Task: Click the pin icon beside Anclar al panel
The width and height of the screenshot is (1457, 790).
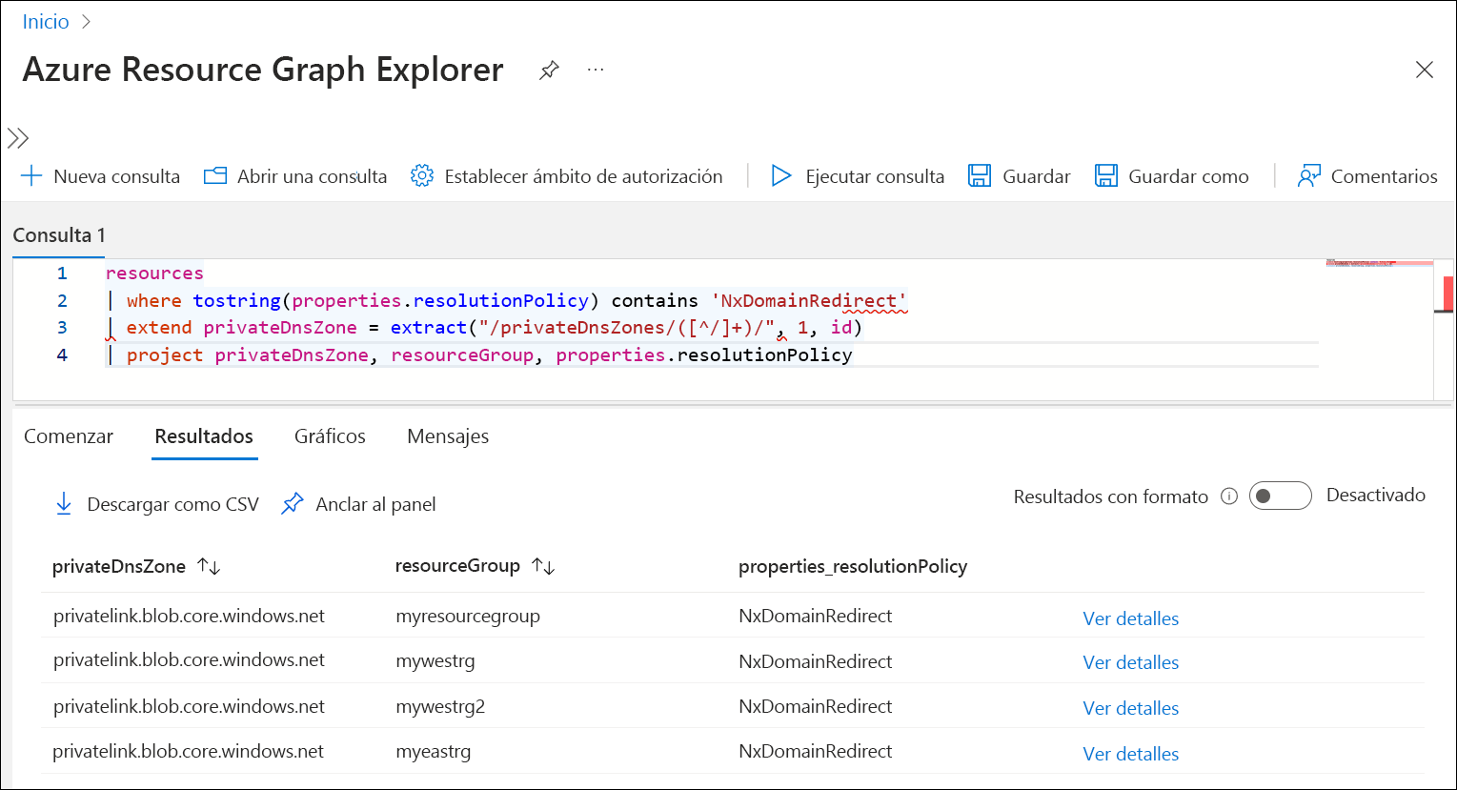Action: pos(293,504)
